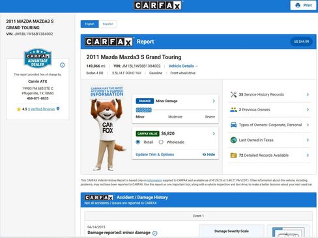Image resolution: width=318 pixels, height=238 pixels.
Task: Click the US $44.99 price badge
Action: click(301, 42)
